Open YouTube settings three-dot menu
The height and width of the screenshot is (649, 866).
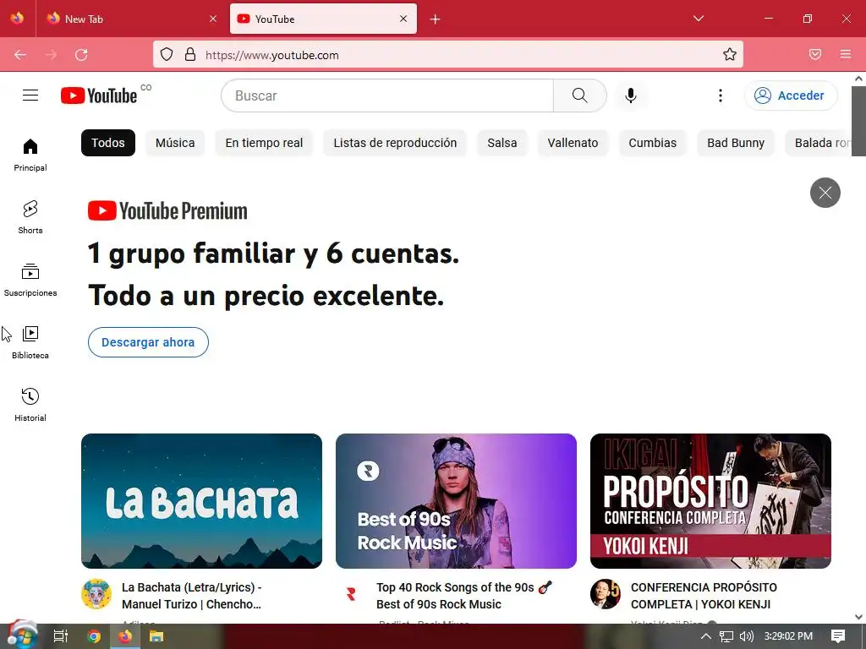(721, 95)
